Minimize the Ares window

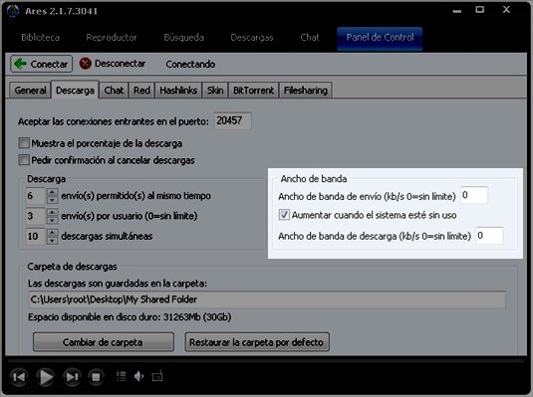pos(457,11)
